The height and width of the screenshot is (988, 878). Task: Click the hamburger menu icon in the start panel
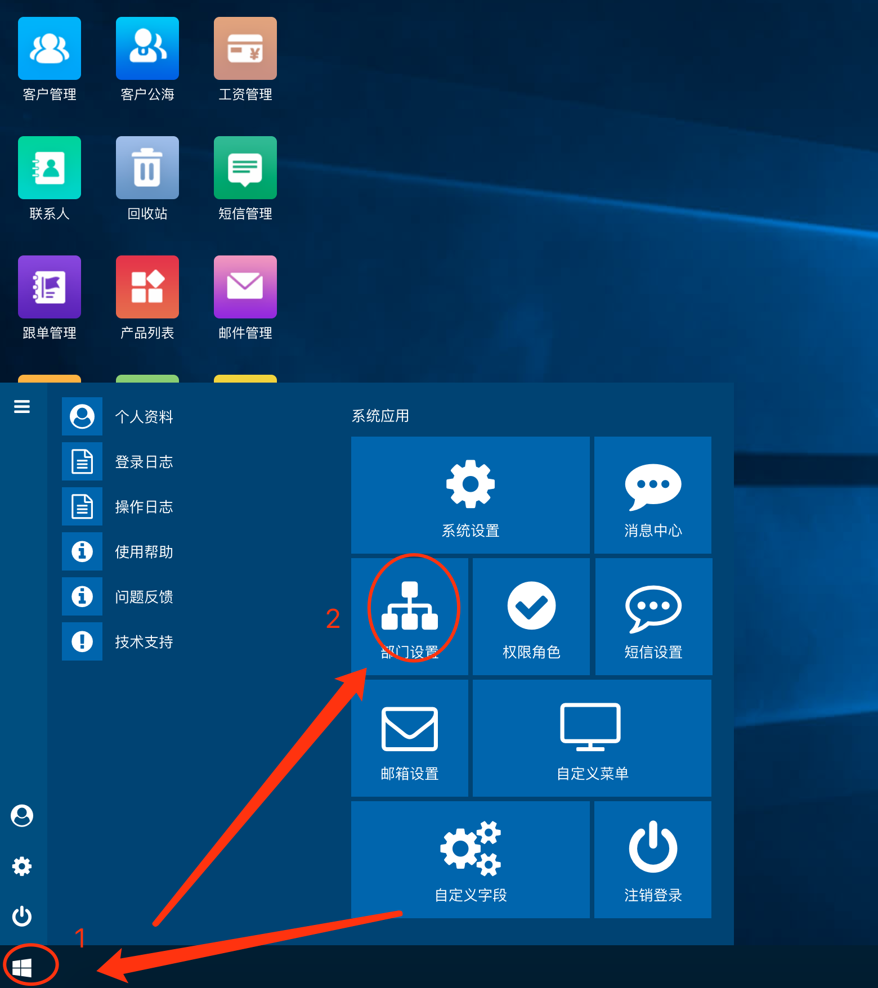[22, 406]
